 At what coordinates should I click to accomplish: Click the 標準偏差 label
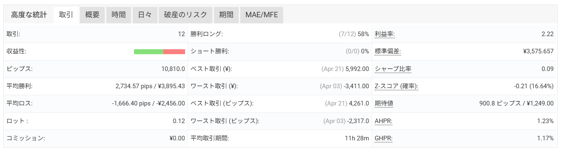click(x=388, y=52)
